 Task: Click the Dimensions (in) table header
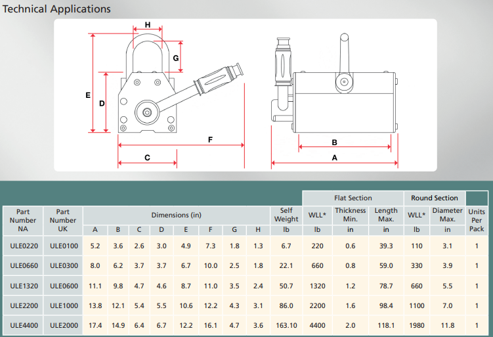point(176,215)
